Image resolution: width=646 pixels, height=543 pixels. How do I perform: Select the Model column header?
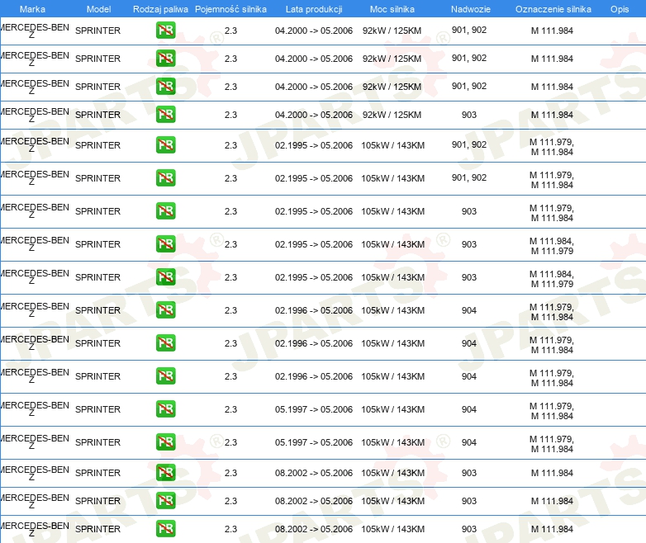[98, 9]
